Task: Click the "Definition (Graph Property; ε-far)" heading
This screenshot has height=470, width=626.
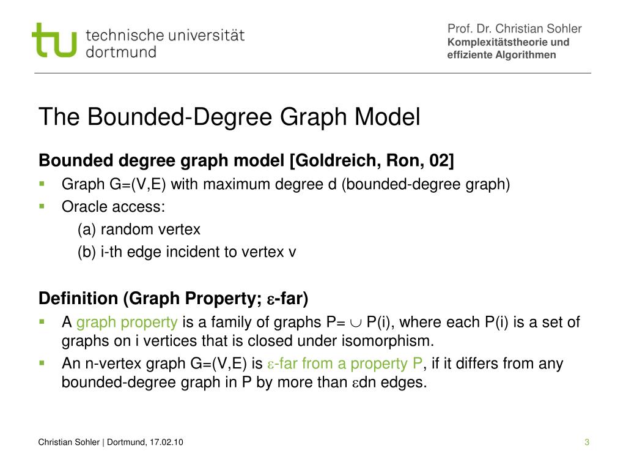Action: 174,299
